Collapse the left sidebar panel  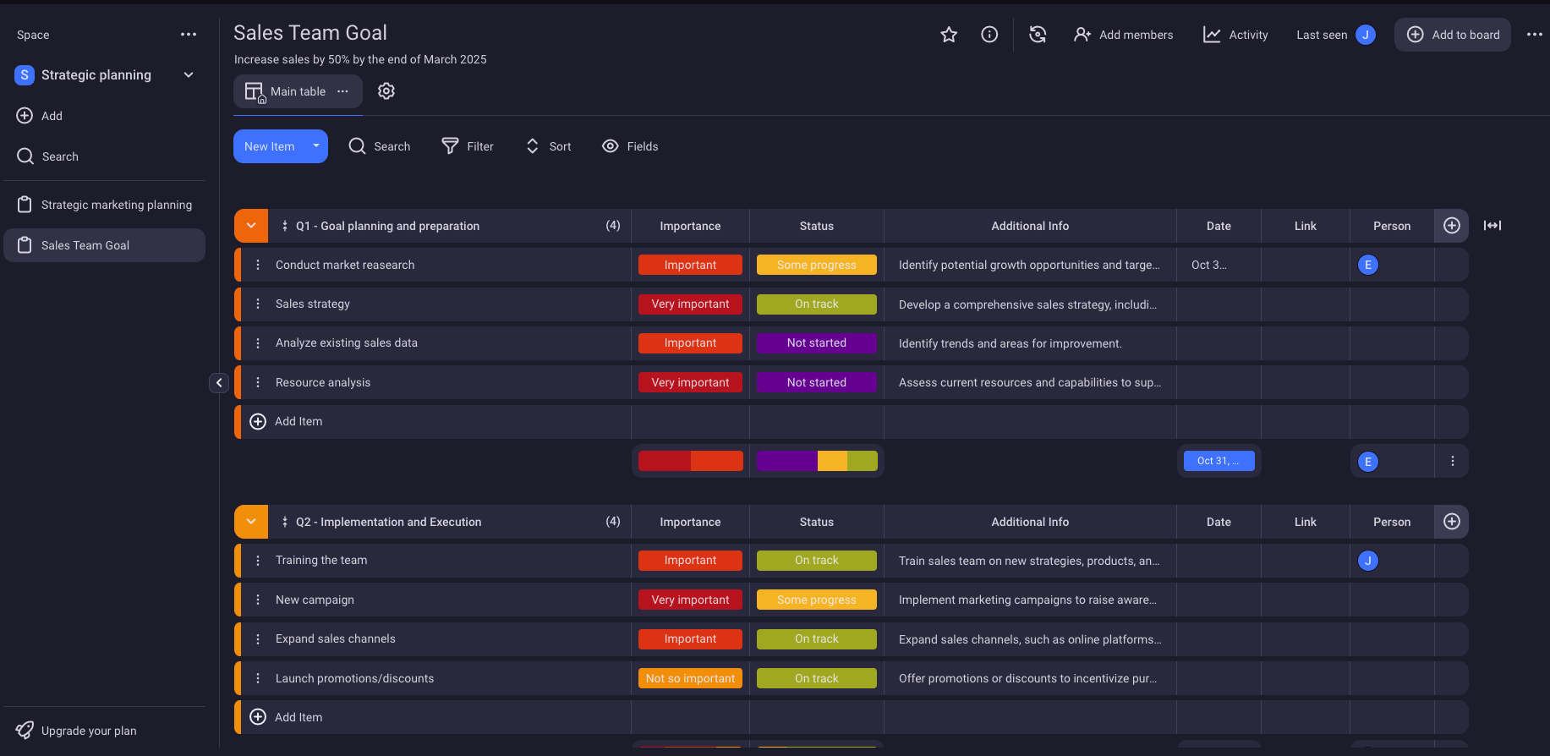[219, 383]
